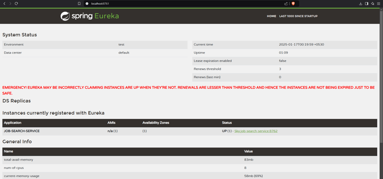This screenshot has width=383, height=179.
Task: Open the share icon in address bar
Action: 286,3
